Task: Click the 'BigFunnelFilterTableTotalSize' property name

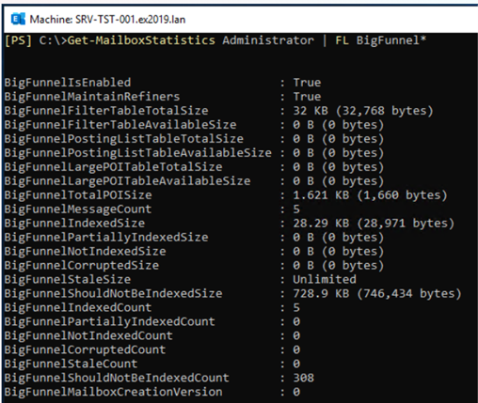Action: [106, 111]
